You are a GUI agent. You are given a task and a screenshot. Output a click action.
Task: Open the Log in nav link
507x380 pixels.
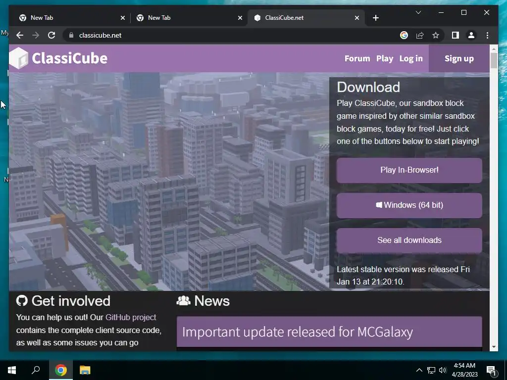click(411, 58)
